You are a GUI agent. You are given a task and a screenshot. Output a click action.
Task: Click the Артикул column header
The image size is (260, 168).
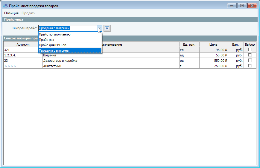click(x=23, y=44)
